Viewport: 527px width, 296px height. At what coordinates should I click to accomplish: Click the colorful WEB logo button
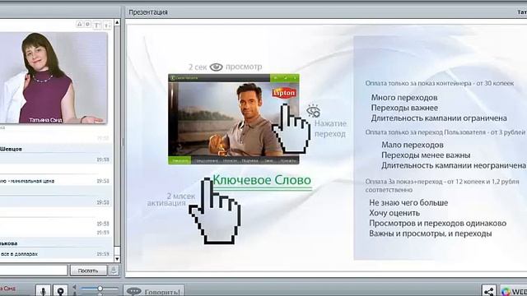click(514, 291)
